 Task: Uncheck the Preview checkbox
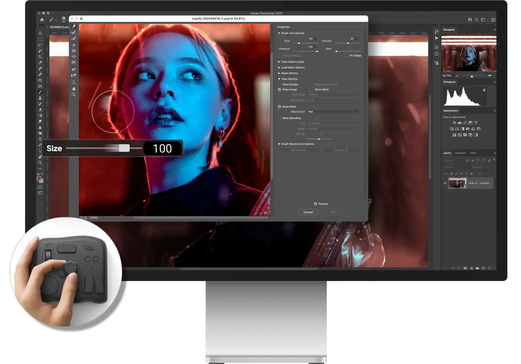[x=315, y=204]
